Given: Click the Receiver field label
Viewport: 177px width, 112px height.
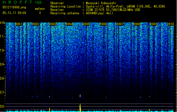Looking at the screenshot, I should 57,10.
